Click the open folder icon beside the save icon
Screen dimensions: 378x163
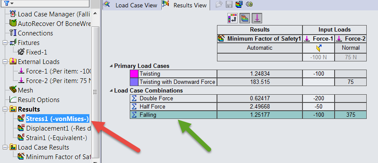coord(219,4)
